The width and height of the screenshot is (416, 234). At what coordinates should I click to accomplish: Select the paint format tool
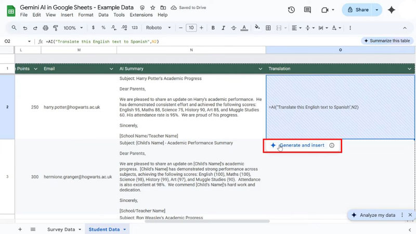[56, 27]
